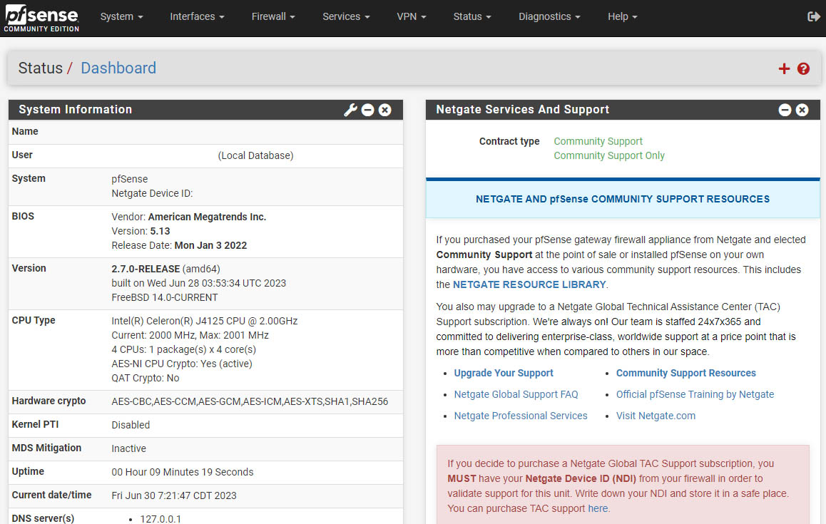
Task: Click the Release Date Mon Jan 3 2022 text
Action: [179, 245]
